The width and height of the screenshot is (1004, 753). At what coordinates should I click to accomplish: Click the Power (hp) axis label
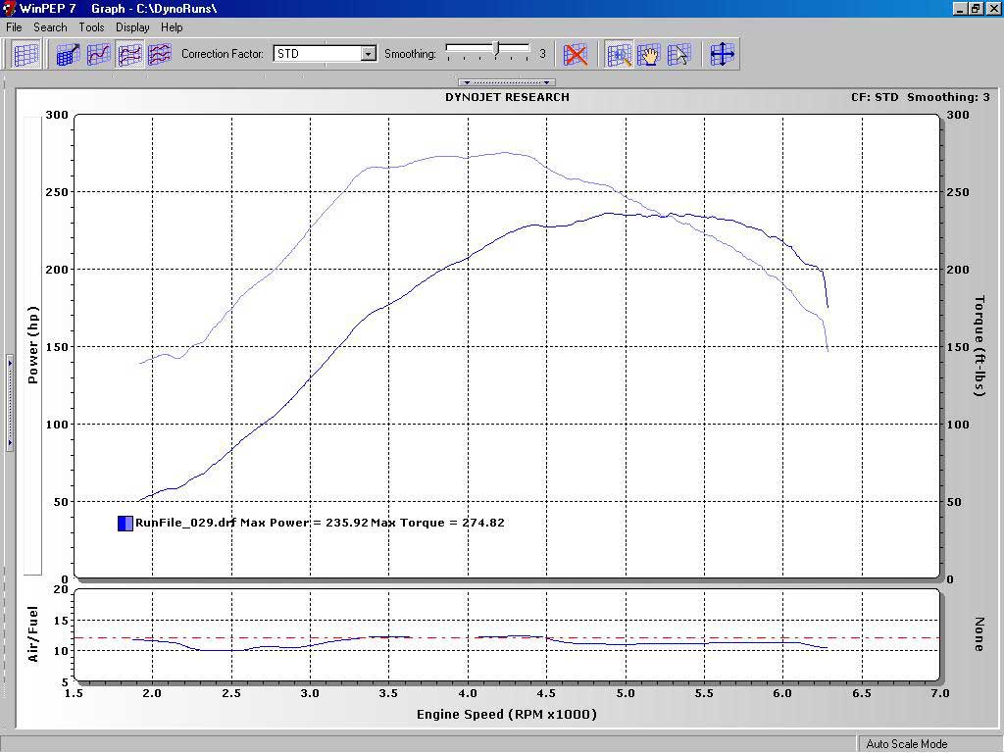point(33,345)
